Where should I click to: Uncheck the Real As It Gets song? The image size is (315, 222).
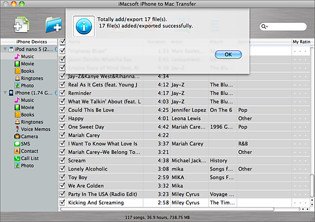[x=62, y=85]
